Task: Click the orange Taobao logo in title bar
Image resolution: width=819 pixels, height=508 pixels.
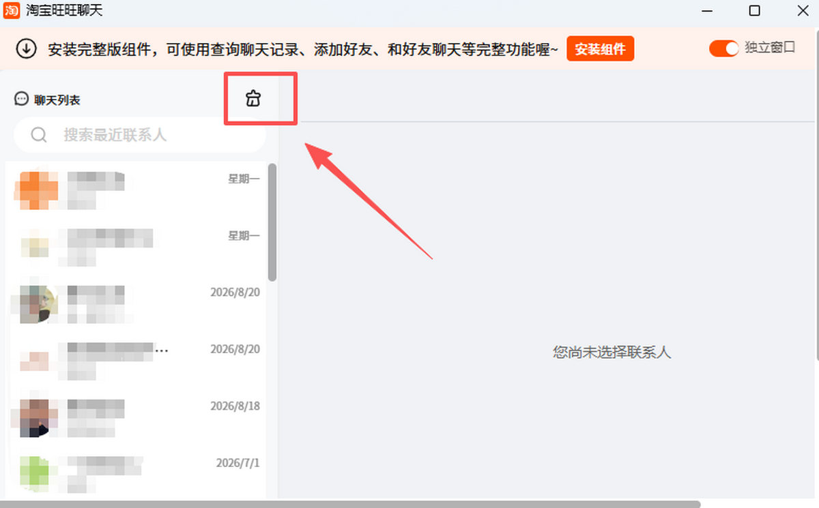Action: coord(12,11)
